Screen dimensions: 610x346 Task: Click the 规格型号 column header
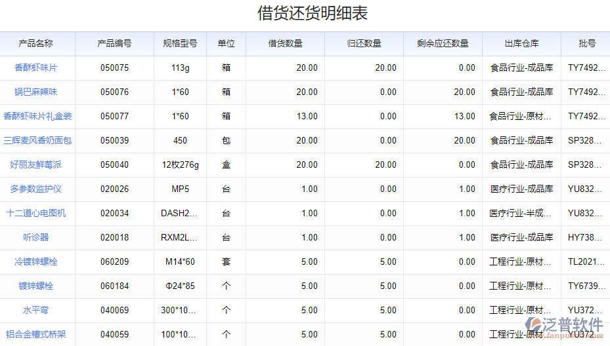pos(180,43)
